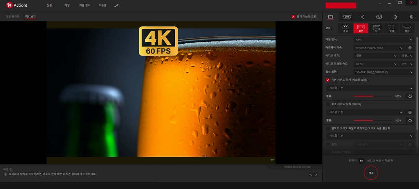Select the 장치 (device) recording mode

point(407,28)
